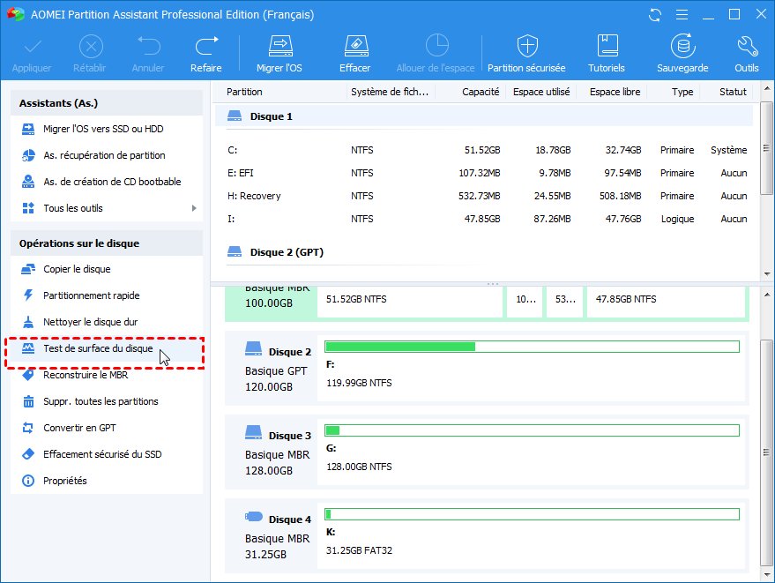
Task: Open the Tutoriels book icon
Action: click(607, 54)
